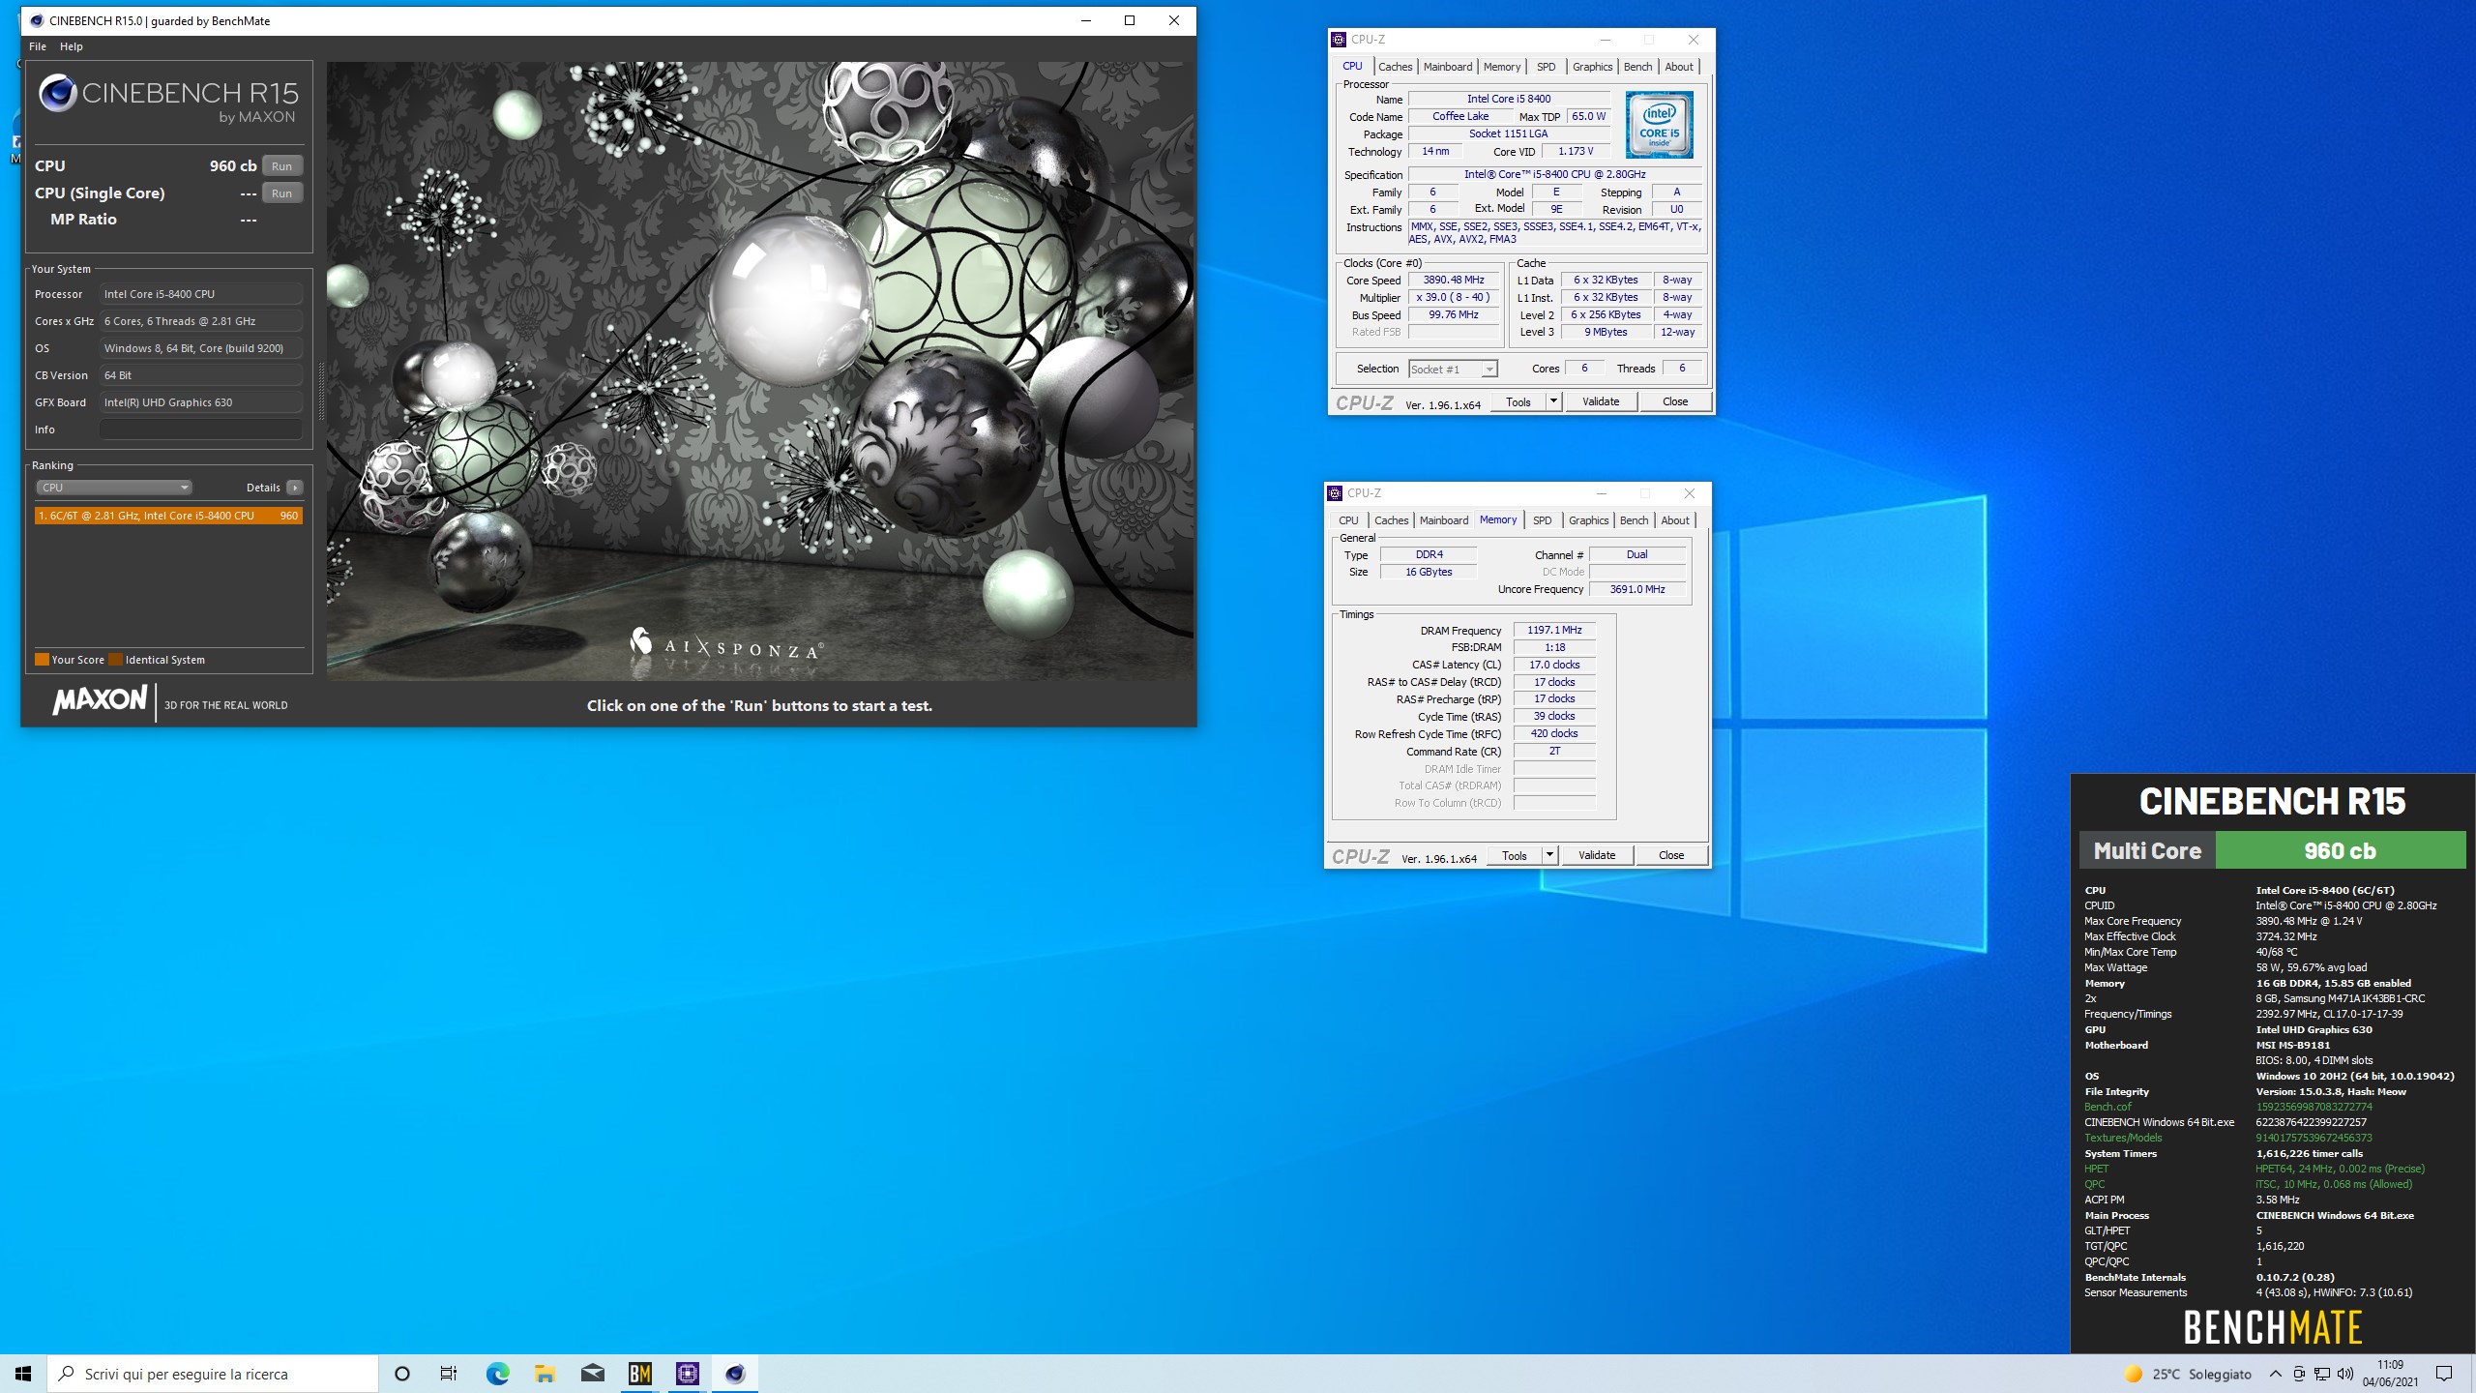Image resolution: width=2476 pixels, height=1393 pixels.
Task: Open the taskbar clock and date
Action: [x=2390, y=1374]
